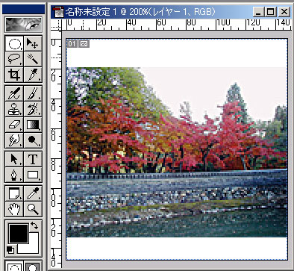This screenshot has height=271, width=294.
Task: Close the document window
Action: point(284,12)
